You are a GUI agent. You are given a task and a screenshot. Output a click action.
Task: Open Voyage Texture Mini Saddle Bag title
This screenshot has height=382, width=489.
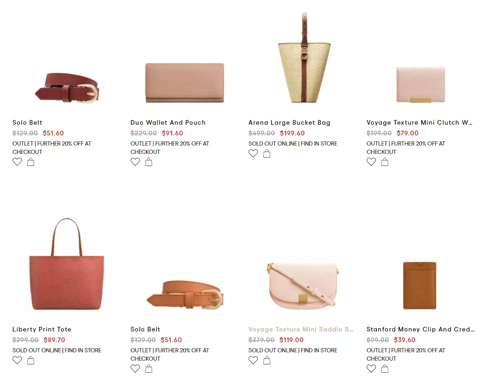pos(301,329)
